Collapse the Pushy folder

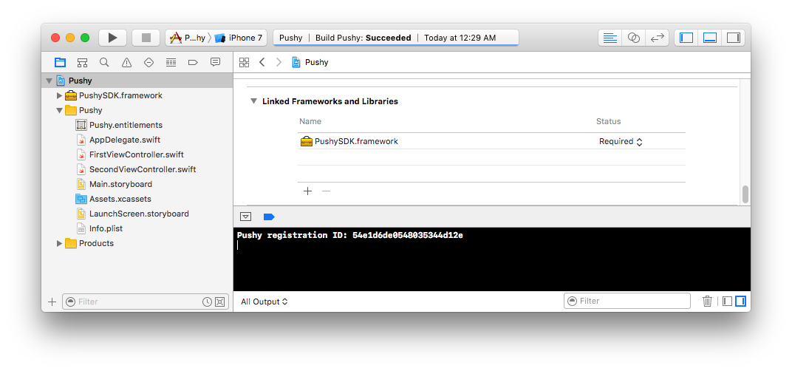pyautogui.click(x=60, y=110)
